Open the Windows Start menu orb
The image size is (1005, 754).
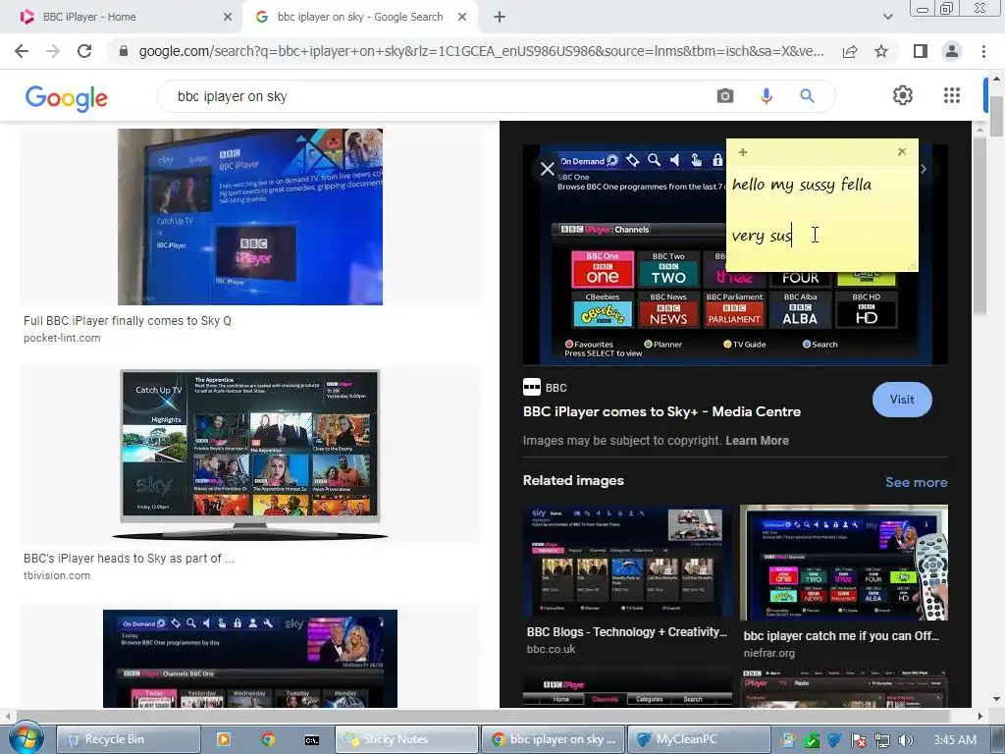pos(26,738)
